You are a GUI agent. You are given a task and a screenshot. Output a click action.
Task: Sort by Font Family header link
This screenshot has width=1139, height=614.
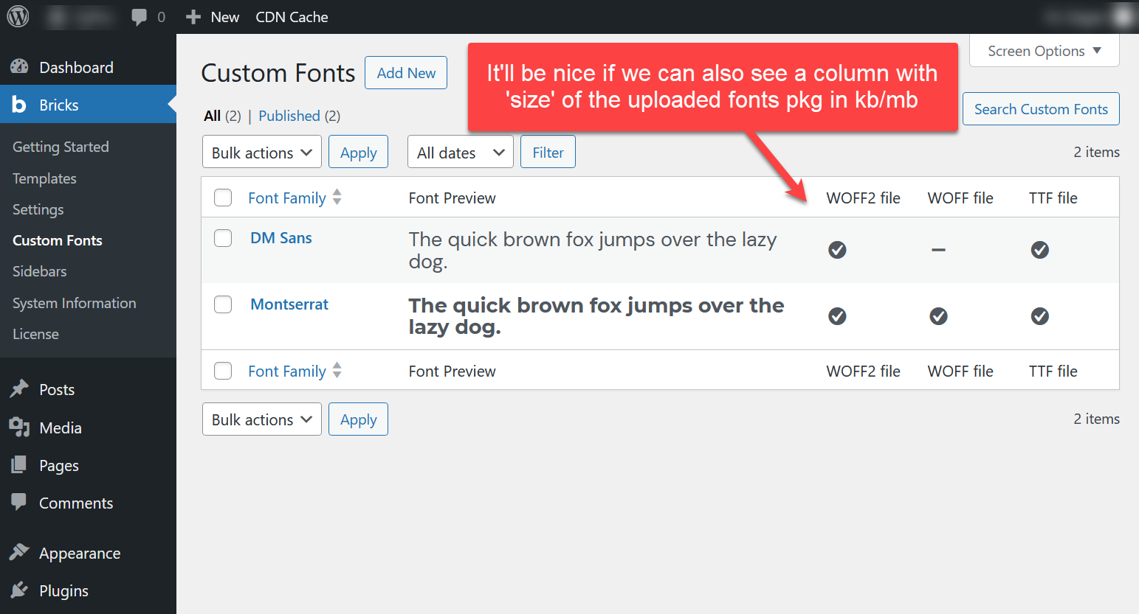pyautogui.click(x=287, y=198)
